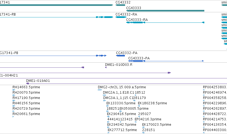Image resolution: width=227 pixels, height=134 pixels.
Task: Select the RP004428722 label
Action: pyautogui.click(x=215, y=114)
